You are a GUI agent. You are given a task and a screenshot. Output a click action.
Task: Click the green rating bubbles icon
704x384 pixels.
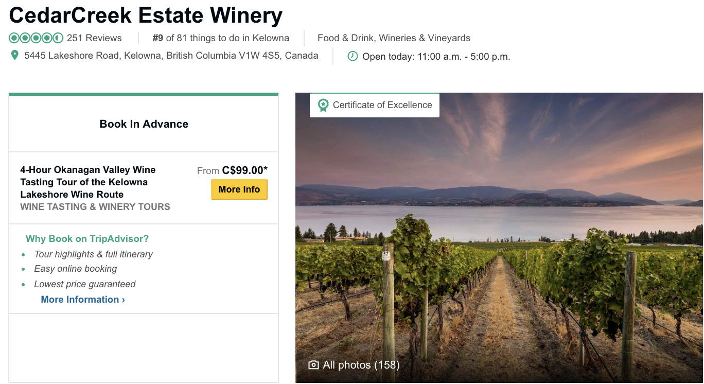(36, 38)
